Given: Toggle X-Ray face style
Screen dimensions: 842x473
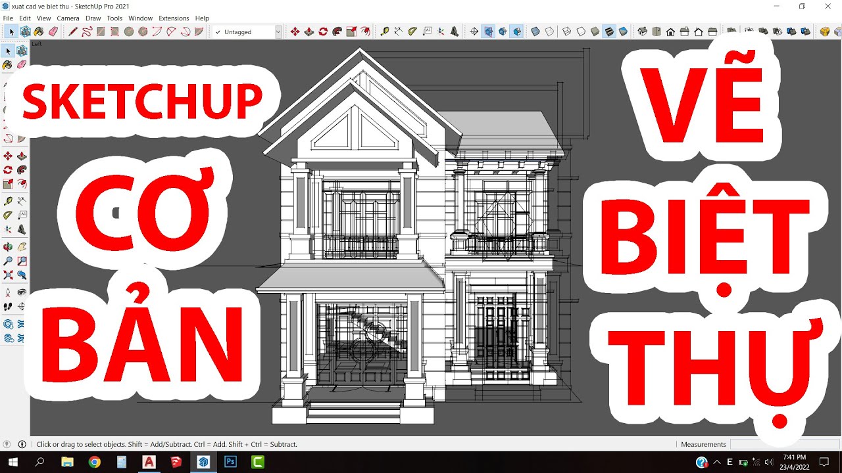Looking at the screenshot, I should [x=535, y=32].
